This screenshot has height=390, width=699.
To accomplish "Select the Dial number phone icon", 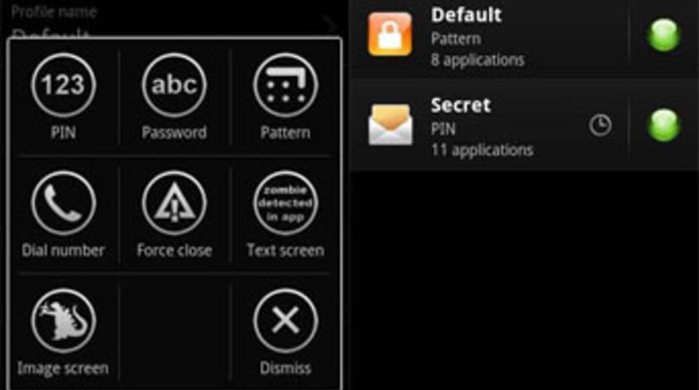I will [63, 203].
